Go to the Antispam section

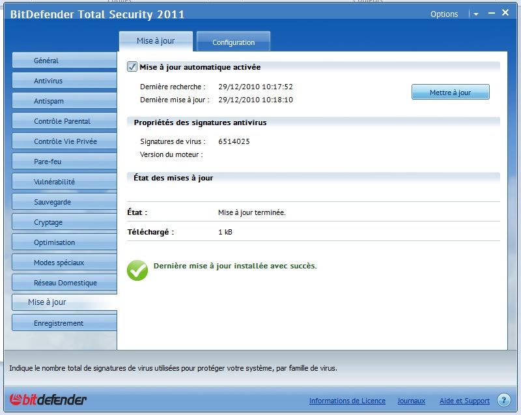pos(64,101)
